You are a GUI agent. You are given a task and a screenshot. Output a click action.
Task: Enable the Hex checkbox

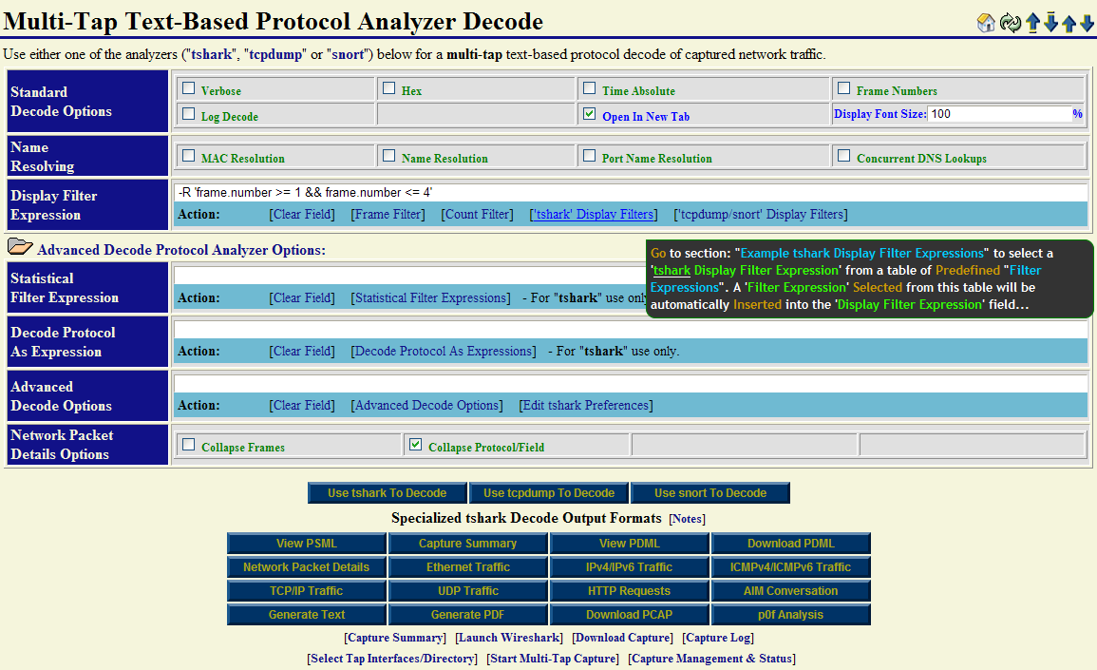pos(389,88)
